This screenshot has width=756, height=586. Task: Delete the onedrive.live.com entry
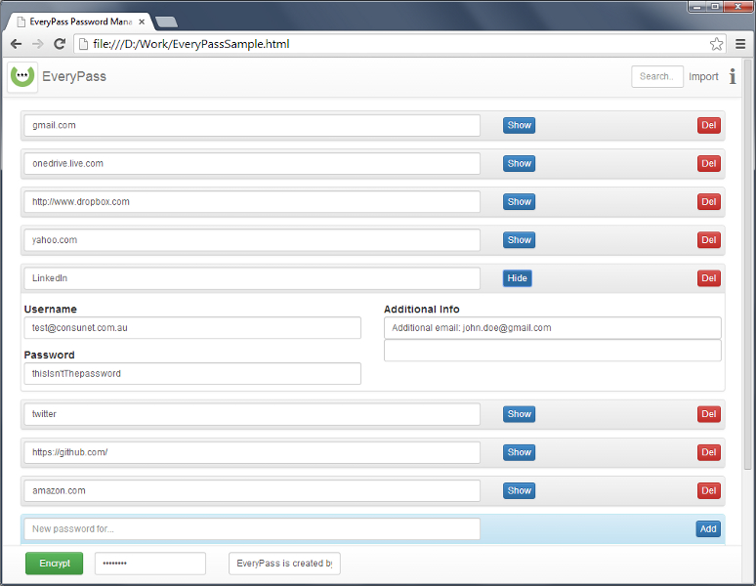(709, 163)
